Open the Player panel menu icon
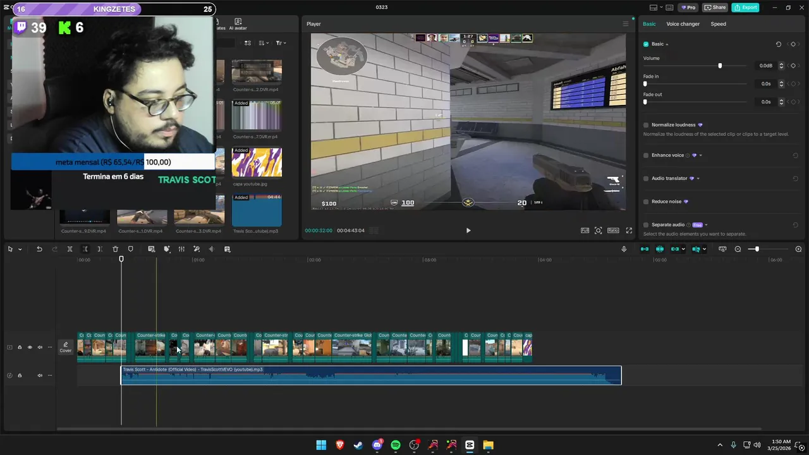The width and height of the screenshot is (809, 455). [626, 24]
